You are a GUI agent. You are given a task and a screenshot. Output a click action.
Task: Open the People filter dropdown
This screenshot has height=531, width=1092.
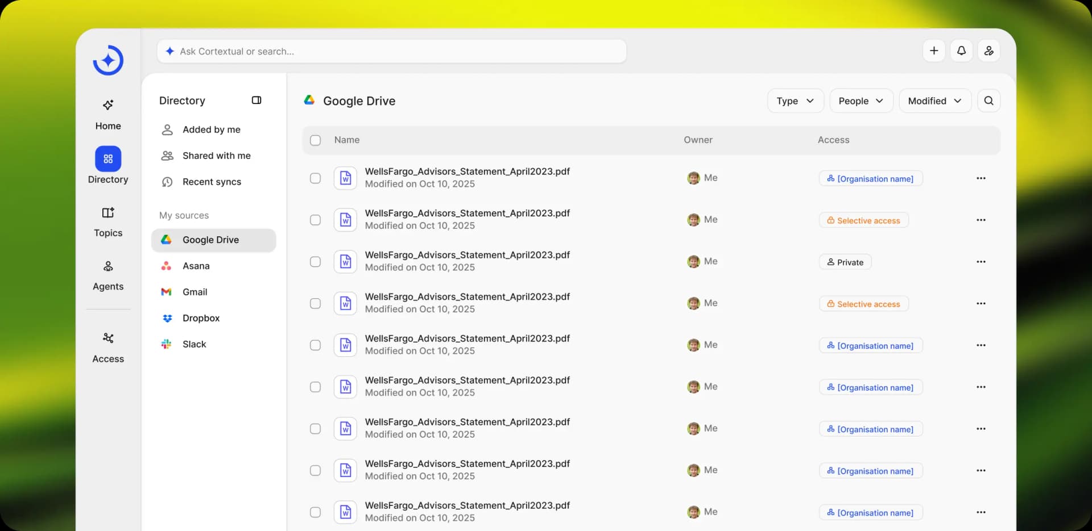click(x=861, y=101)
